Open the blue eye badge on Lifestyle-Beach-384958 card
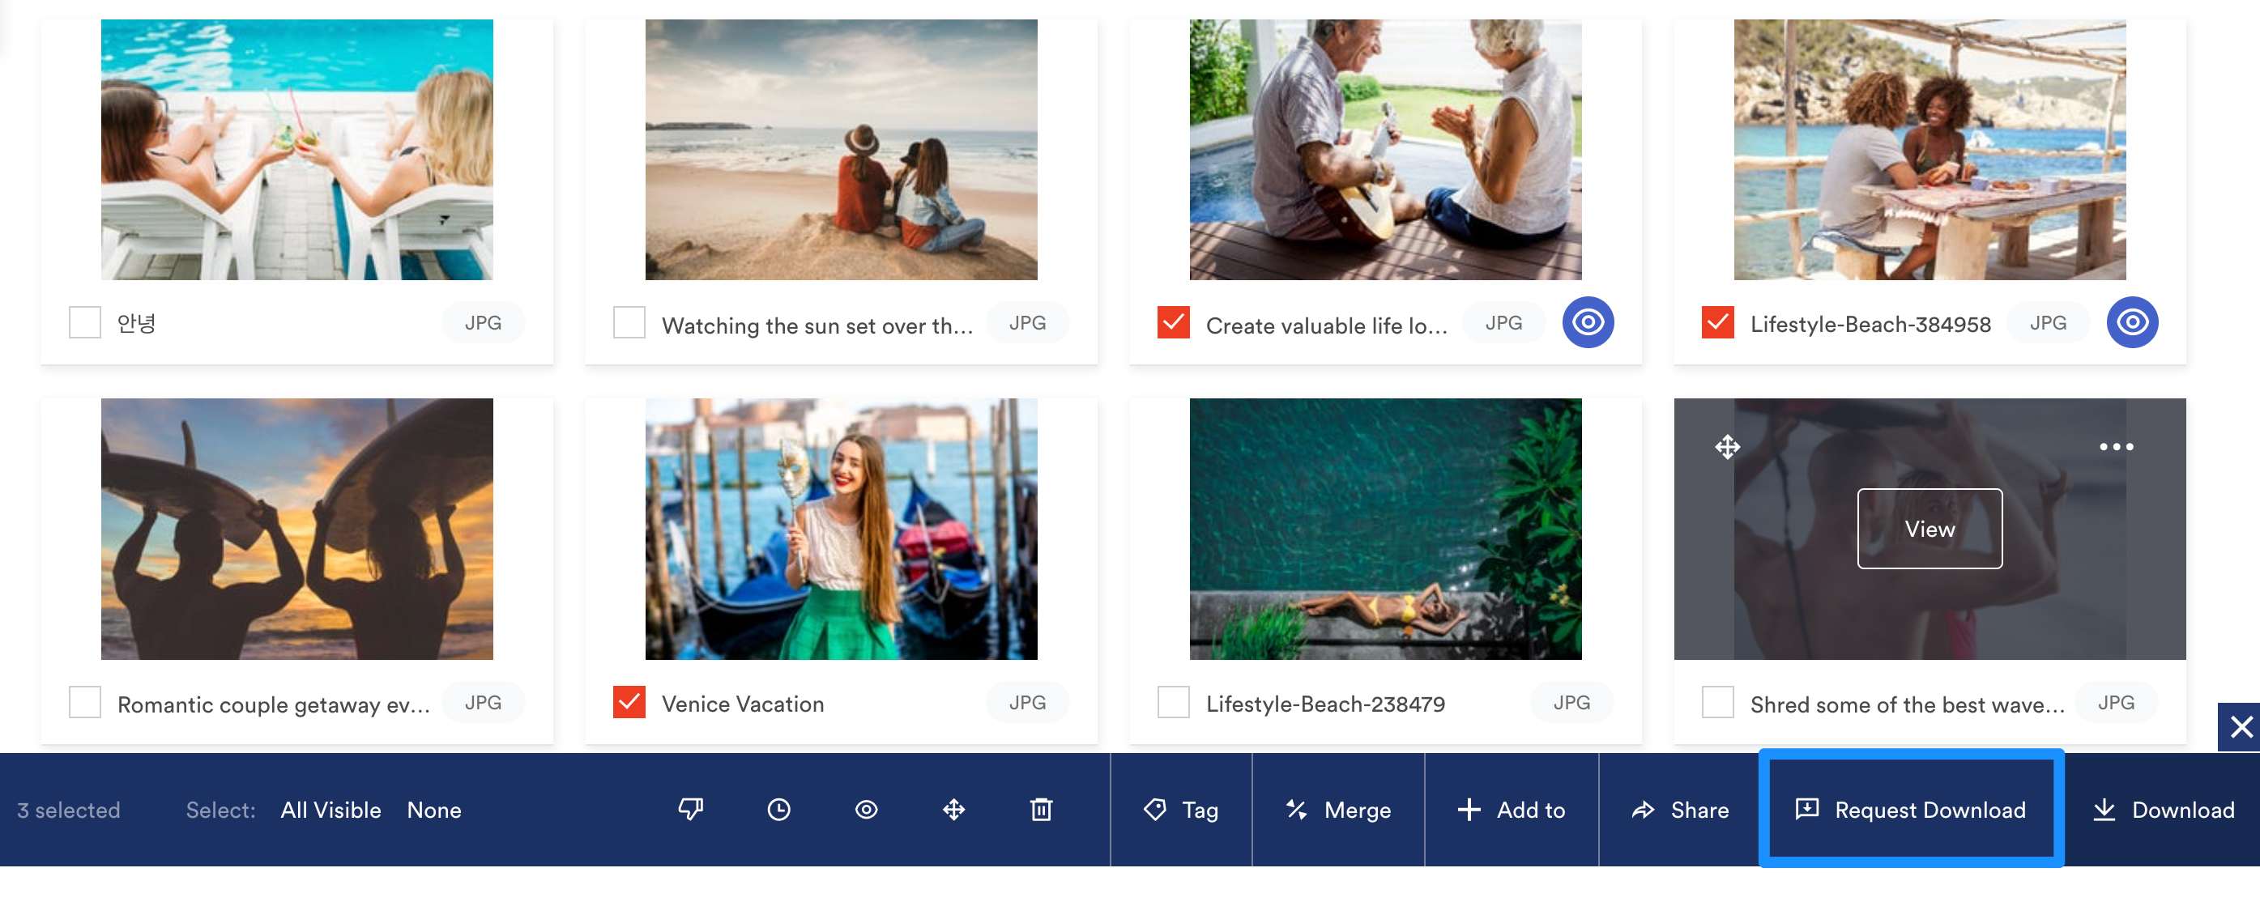2260x902 pixels. pos(2132,322)
